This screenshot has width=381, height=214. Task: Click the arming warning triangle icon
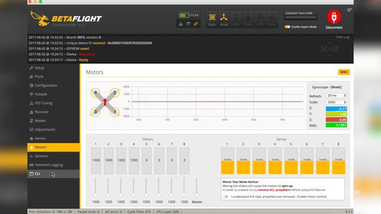pos(181,24)
